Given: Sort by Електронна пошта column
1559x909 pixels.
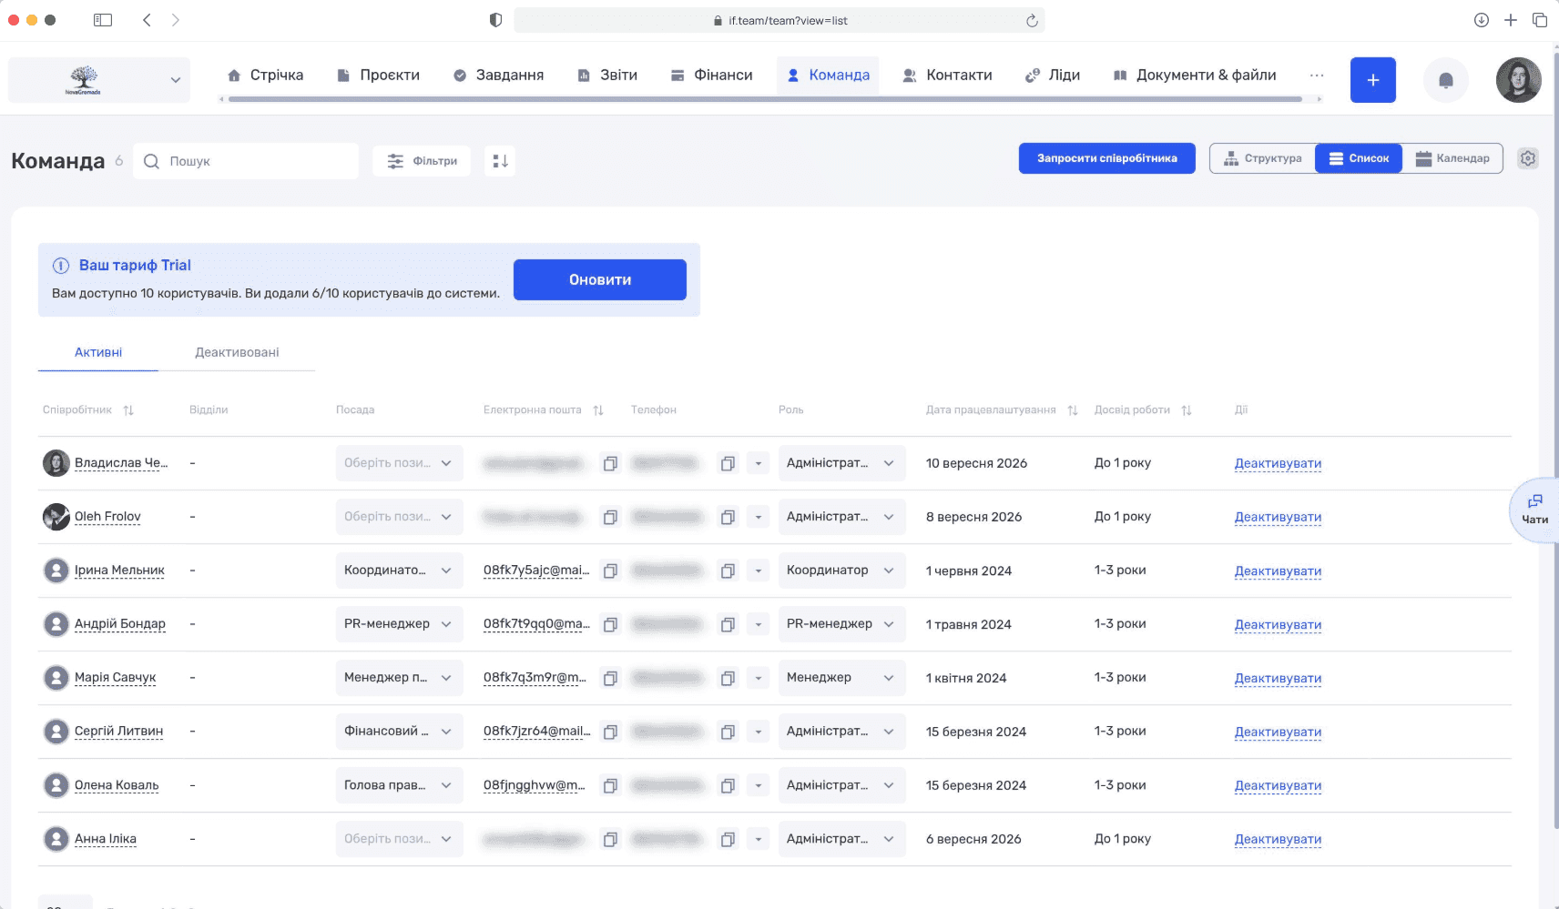Looking at the screenshot, I should click(598, 410).
